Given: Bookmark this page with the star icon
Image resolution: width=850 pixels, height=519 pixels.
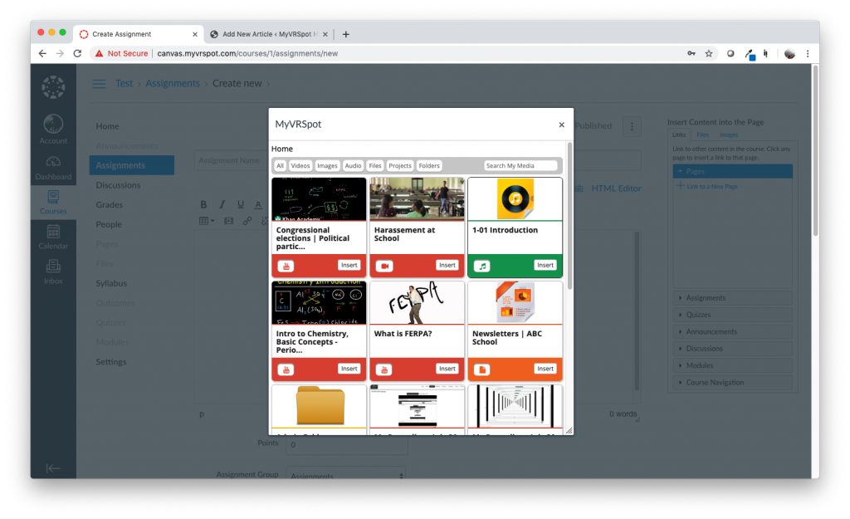Looking at the screenshot, I should coord(709,53).
